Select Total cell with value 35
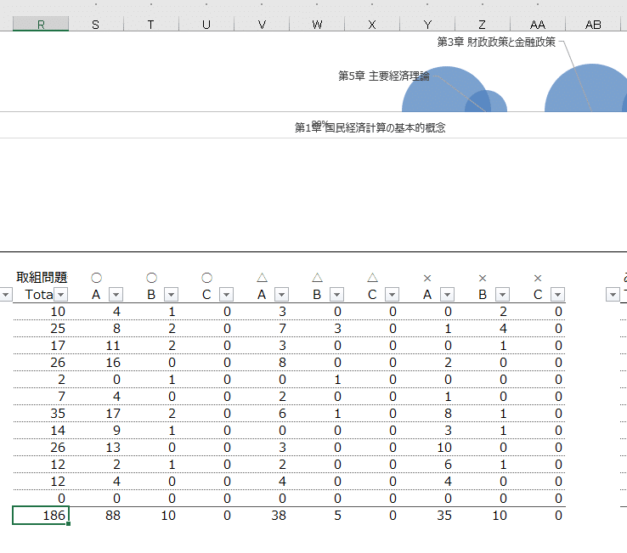Screen dimensions: 627x553 [41, 414]
